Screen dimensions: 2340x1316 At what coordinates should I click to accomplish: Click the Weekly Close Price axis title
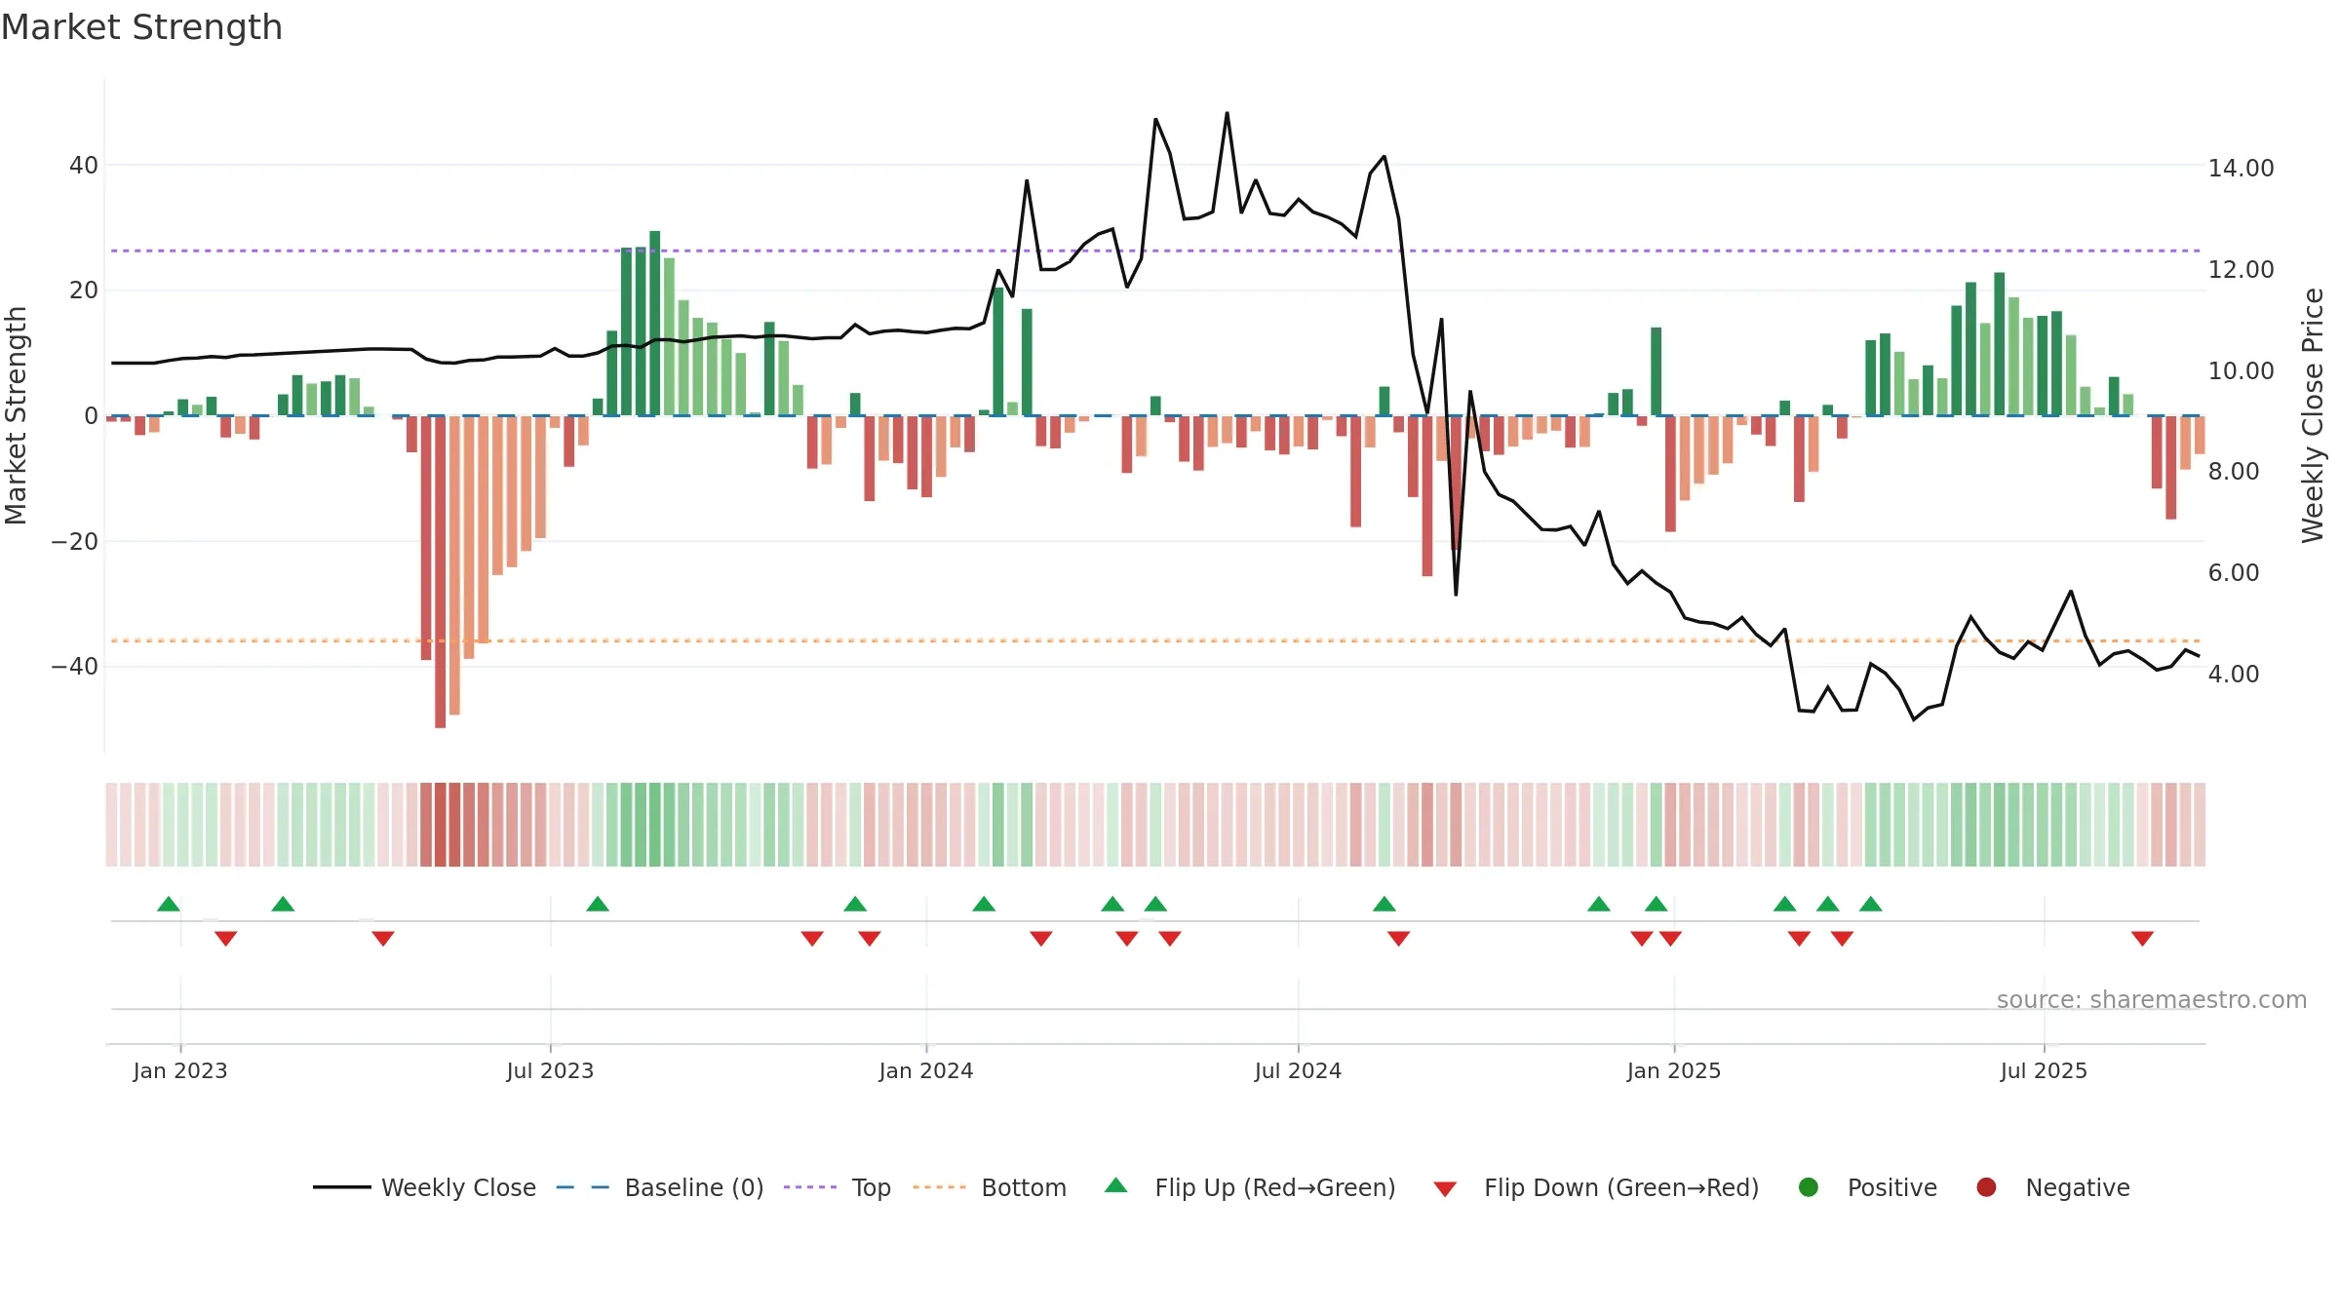click(2313, 415)
